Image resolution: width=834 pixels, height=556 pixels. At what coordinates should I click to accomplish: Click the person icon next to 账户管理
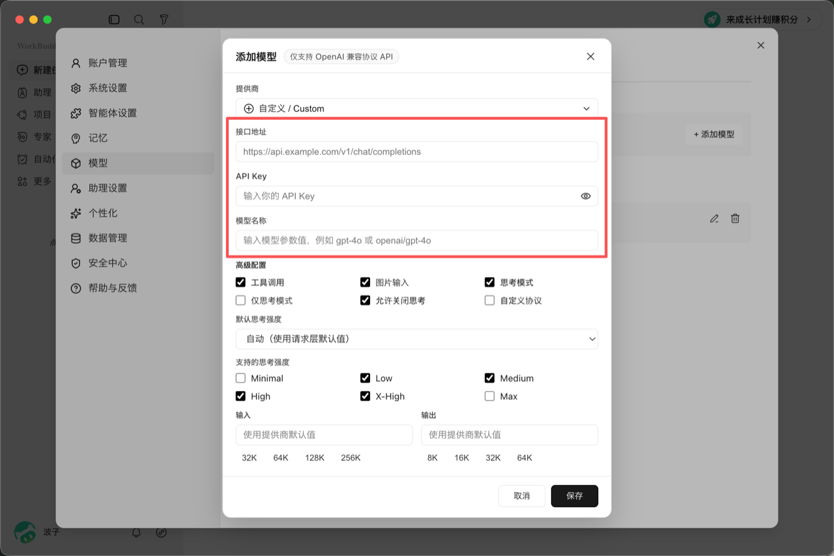point(76,63)
